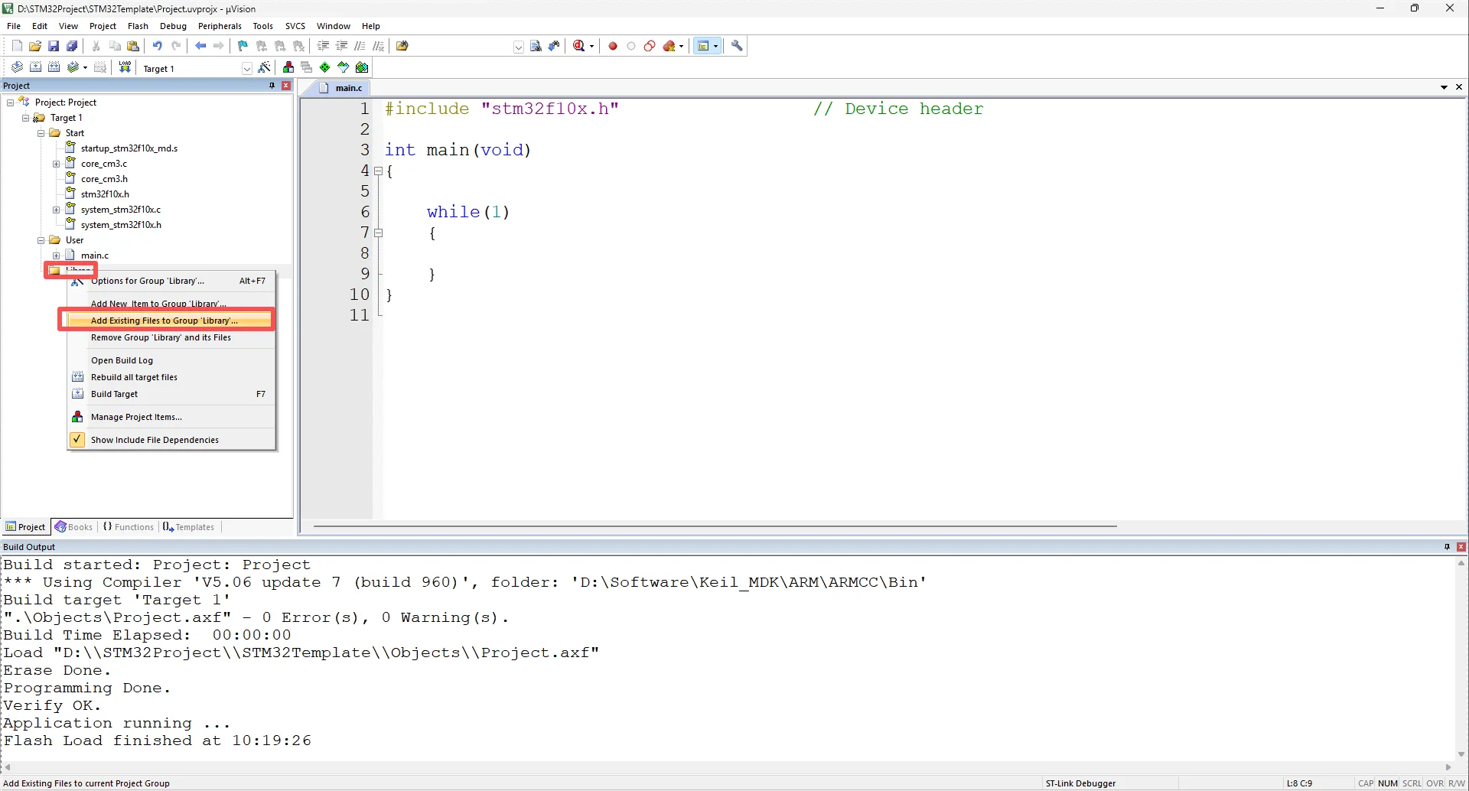
Task: Click Remove Group 'Library' and its Files
Action: [161, 337]
